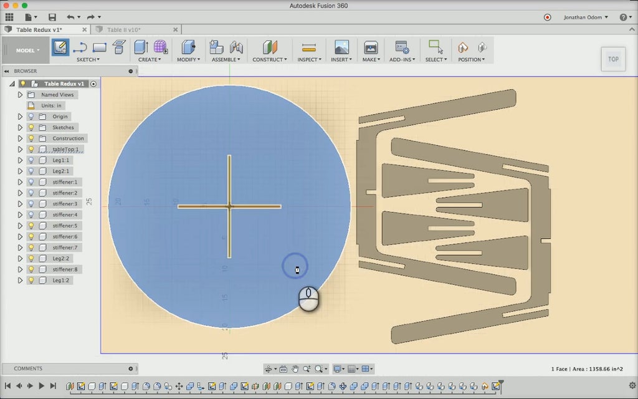
Task: Toggle the Sketches folder visibility lightbulb
Action: coord(31,127)
